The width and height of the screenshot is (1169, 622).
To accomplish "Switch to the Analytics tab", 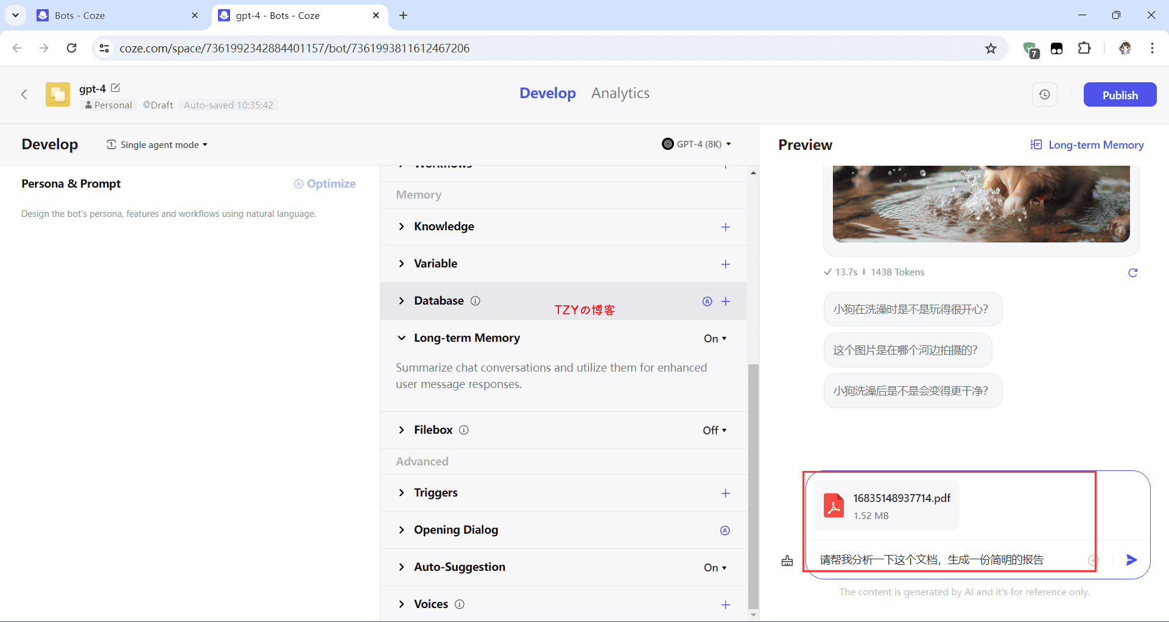I will [x=620, y=93].
